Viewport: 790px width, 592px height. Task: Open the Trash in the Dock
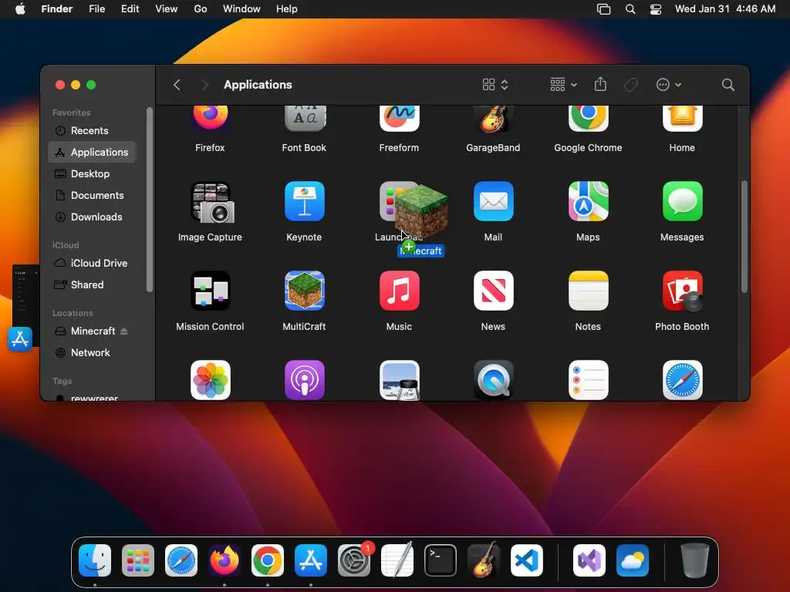[x=695, y=560]
